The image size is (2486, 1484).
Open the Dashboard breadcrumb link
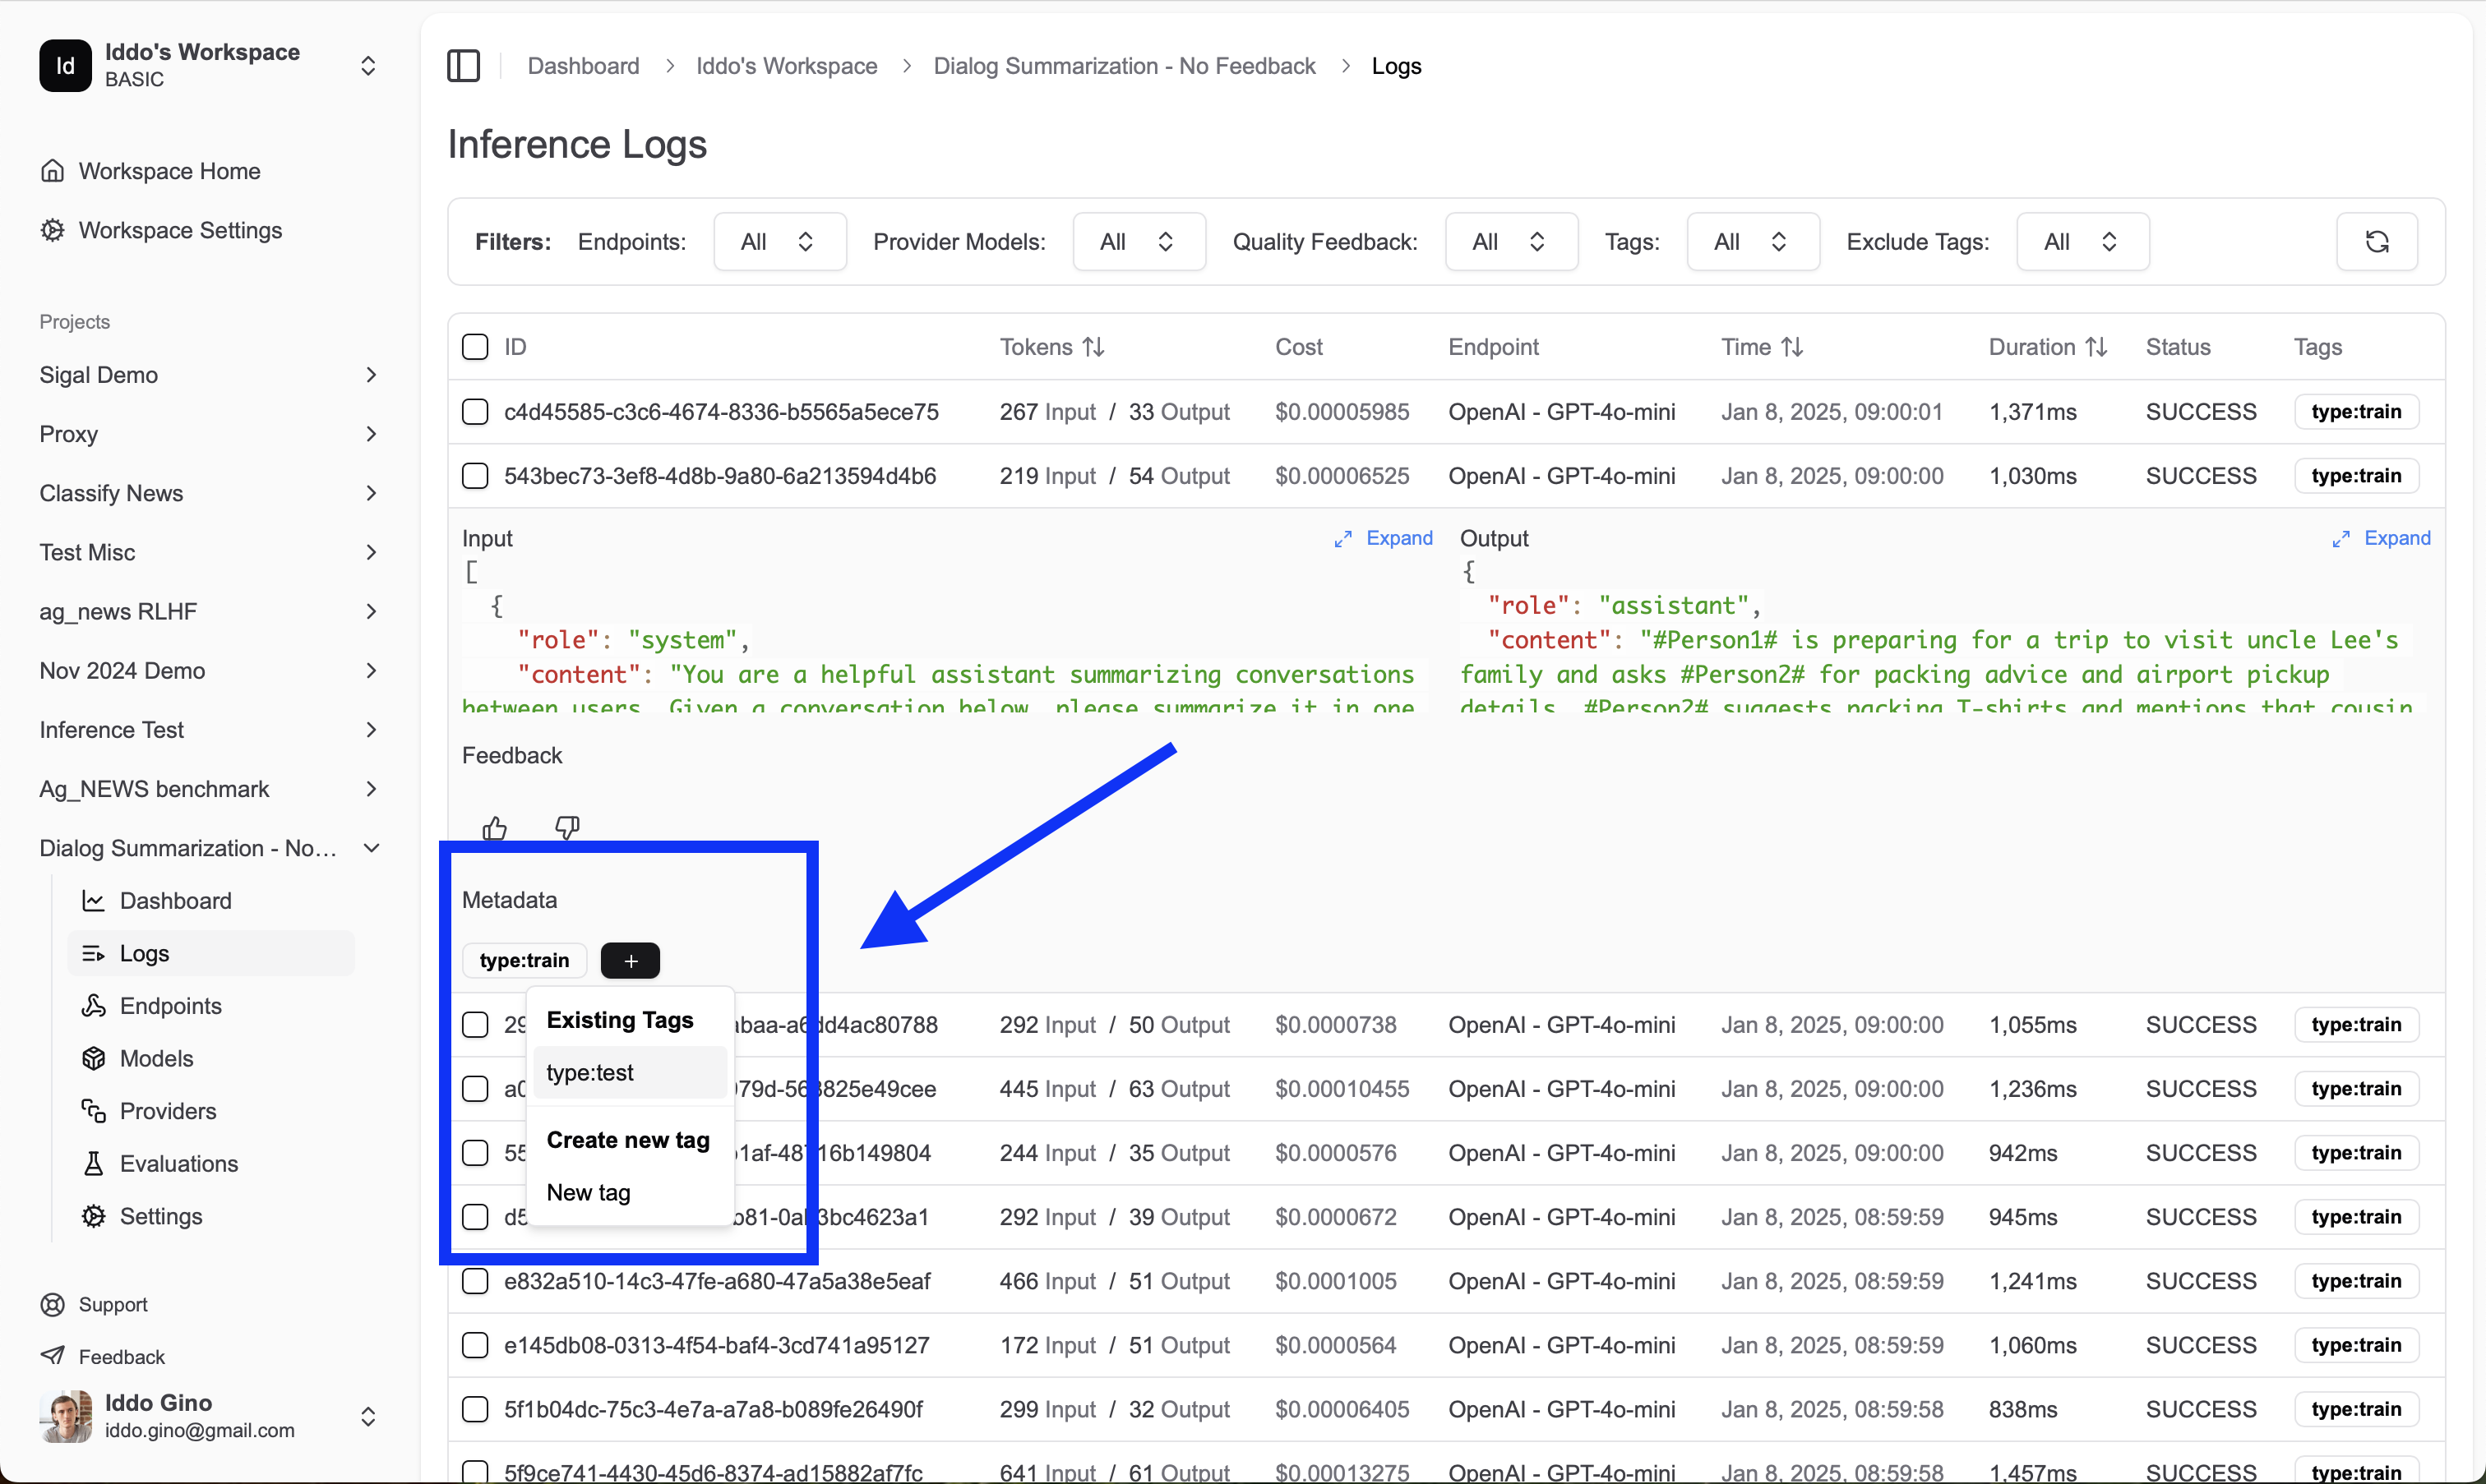point(583,65)
